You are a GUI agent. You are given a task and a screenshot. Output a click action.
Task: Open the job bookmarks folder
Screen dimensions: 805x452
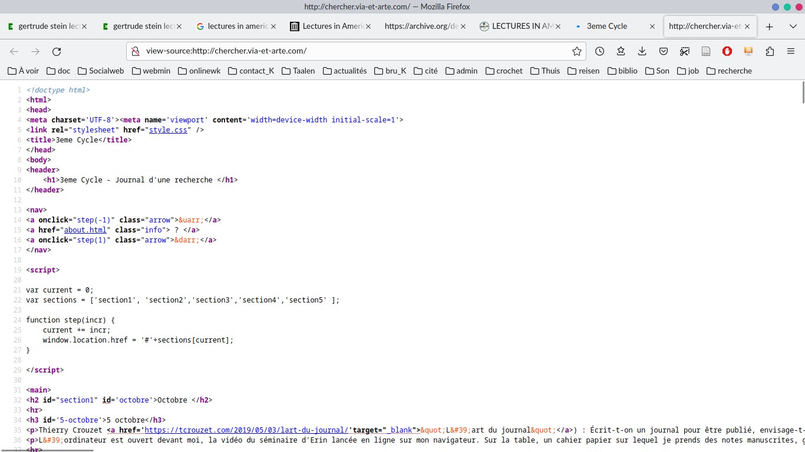(x=688, y=71)
